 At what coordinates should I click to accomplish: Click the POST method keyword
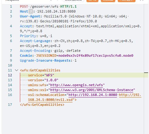[x=24, y=6]
